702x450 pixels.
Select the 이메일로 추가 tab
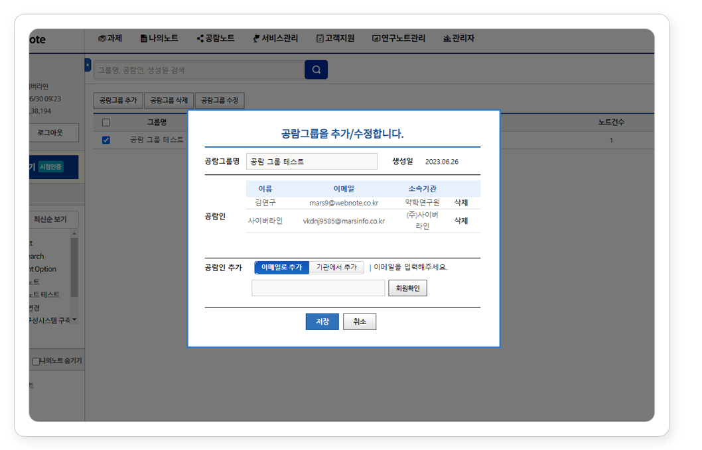281,267
